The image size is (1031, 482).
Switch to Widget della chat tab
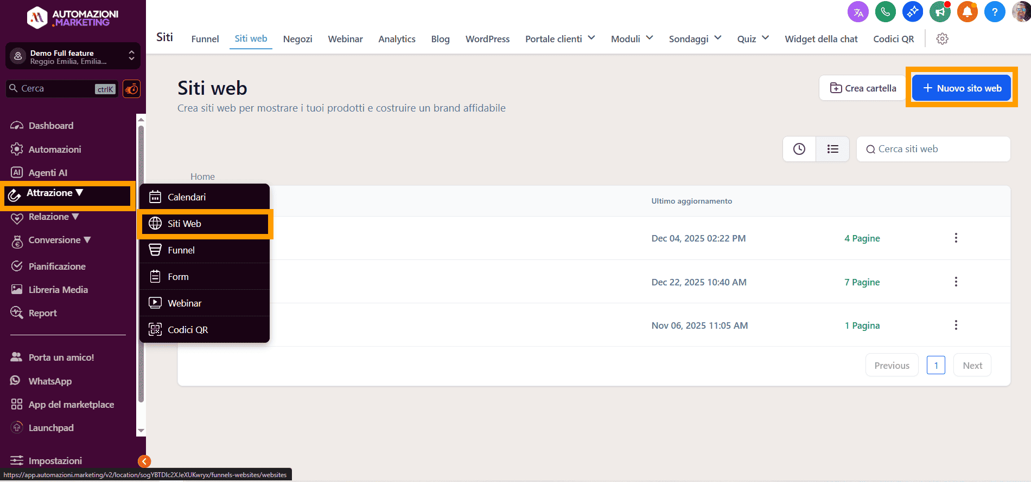click(821, 39)
